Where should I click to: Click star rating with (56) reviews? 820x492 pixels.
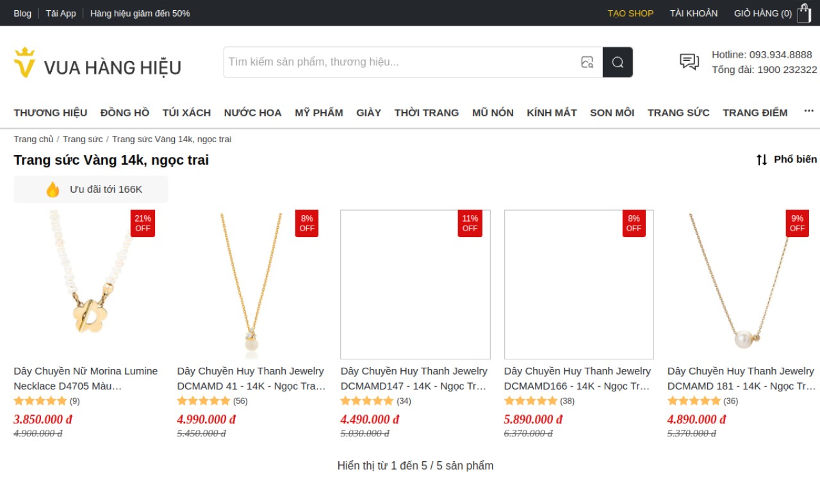[x=212, y=401]
